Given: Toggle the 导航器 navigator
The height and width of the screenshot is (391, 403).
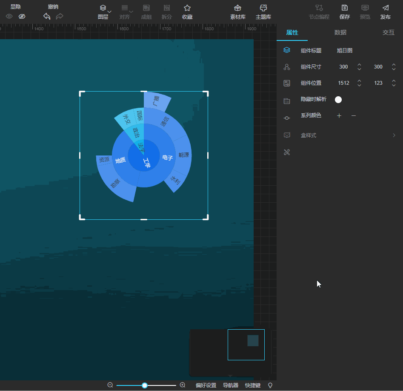Looking at the screenshot, I should pos(231,385).
